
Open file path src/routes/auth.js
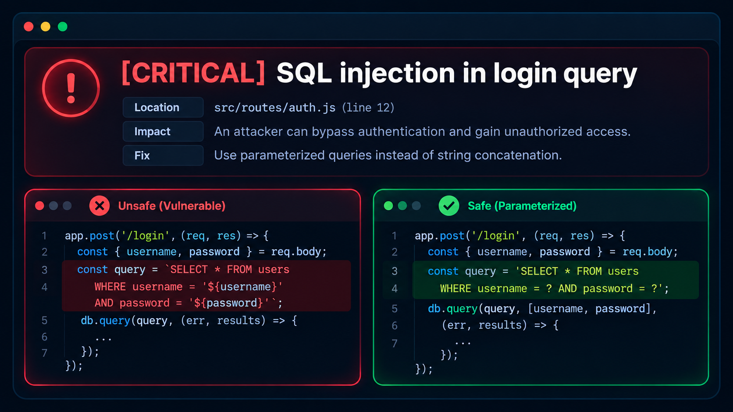point(275,108)
